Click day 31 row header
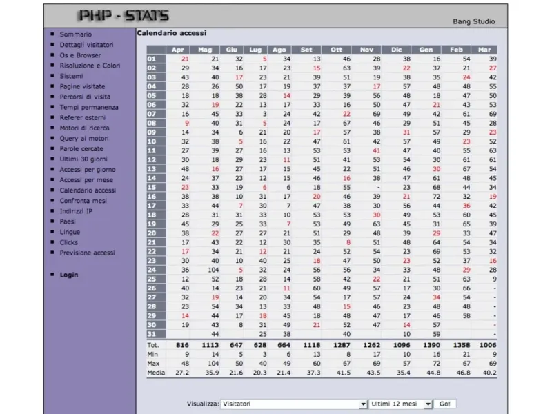 click(x=156, y=334)
